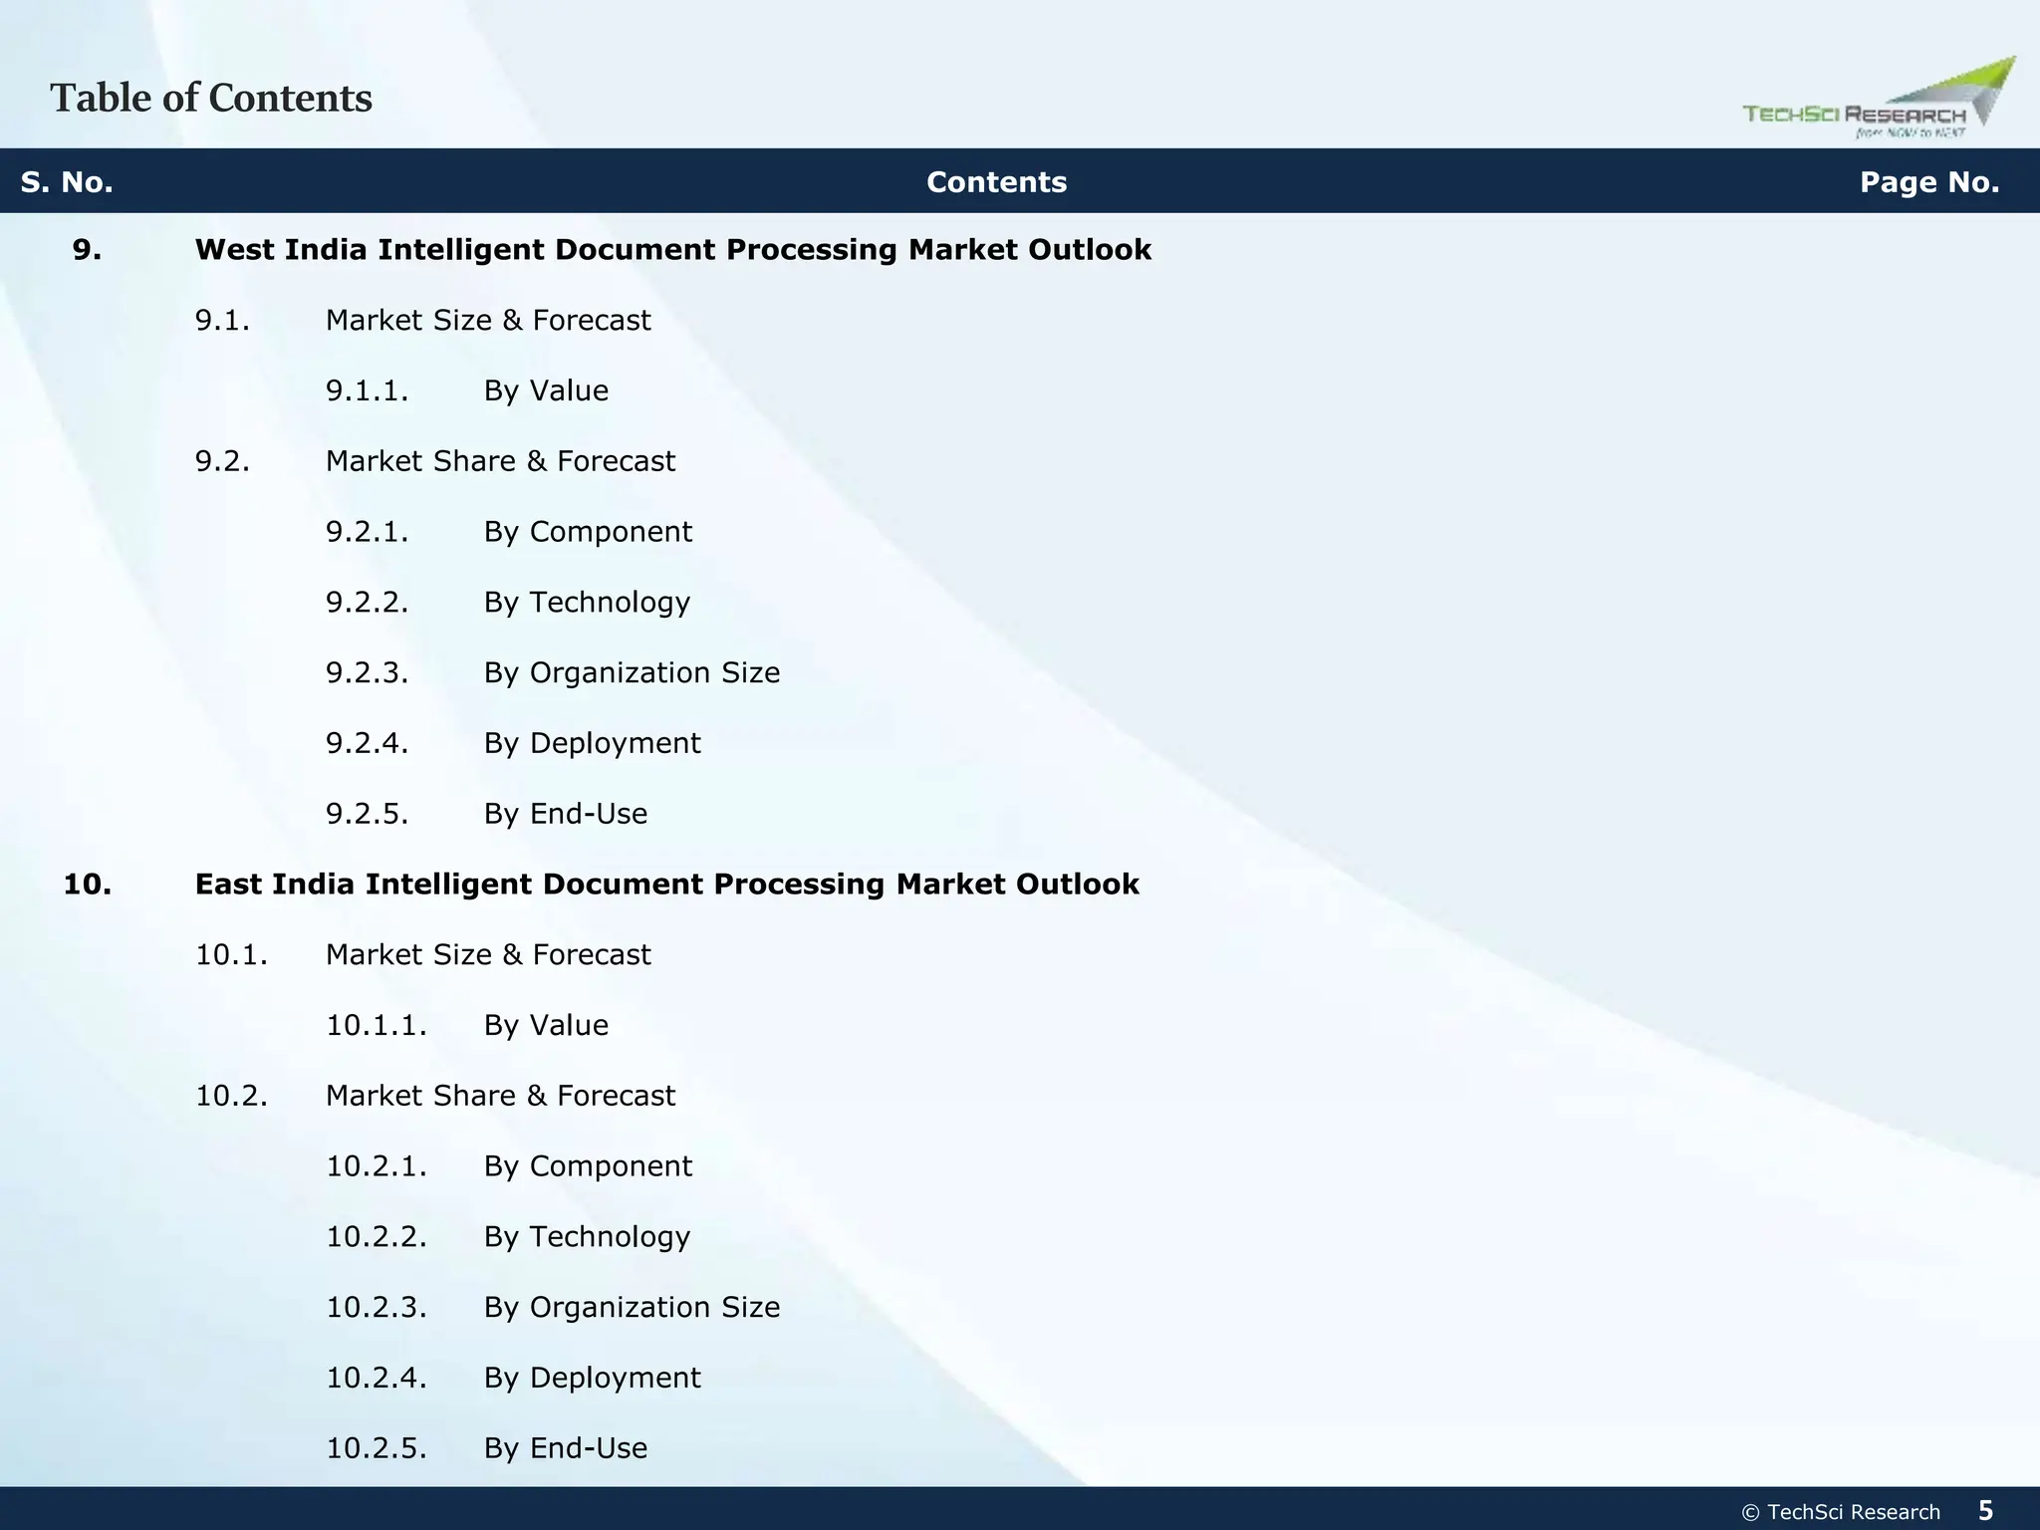Image resolution: width=2040 pixels, height=1530 pixels.
Task: Select the Page No. column header
Action: (x=1929, y=182)
